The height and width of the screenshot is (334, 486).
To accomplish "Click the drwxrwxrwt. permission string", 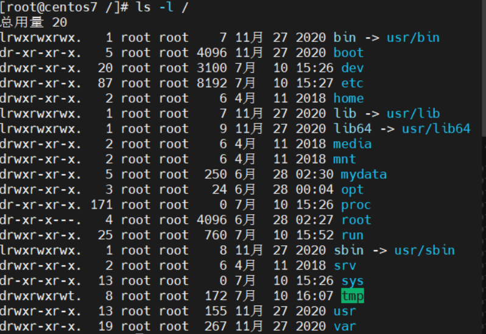I will point(41,296).
